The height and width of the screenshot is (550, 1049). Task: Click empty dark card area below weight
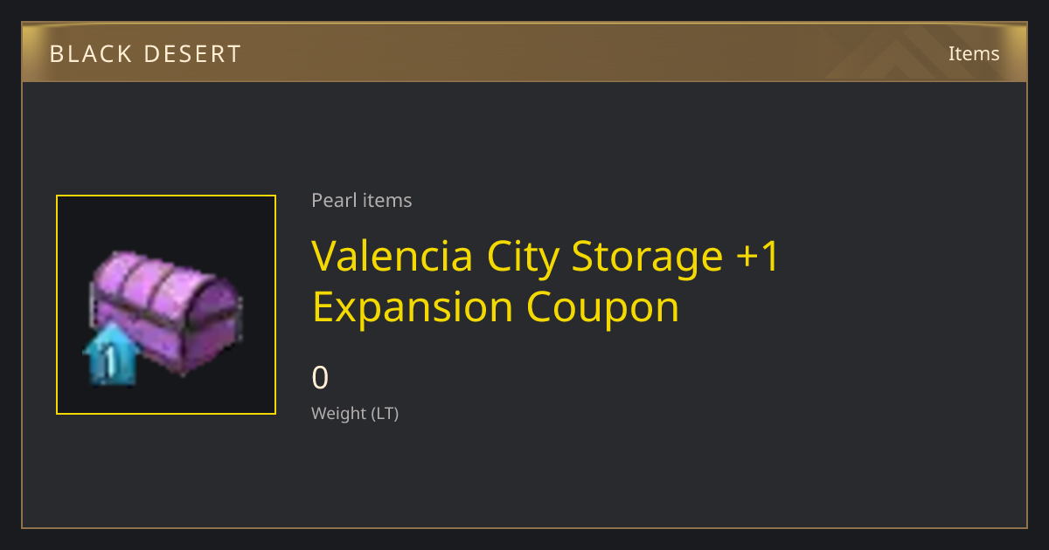(524, 476)
